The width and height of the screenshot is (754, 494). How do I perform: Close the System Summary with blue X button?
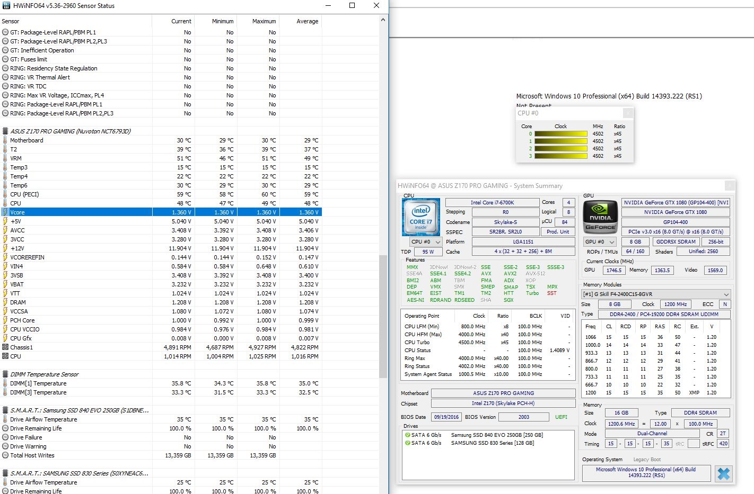723,473
